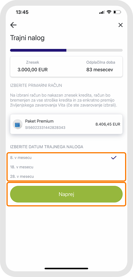Tap the Trajni nalog page title
133x277 pixels.
(27, 38)
